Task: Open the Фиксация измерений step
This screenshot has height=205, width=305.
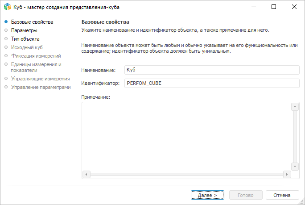Action: pyautogui.click(x=36, y=56)
